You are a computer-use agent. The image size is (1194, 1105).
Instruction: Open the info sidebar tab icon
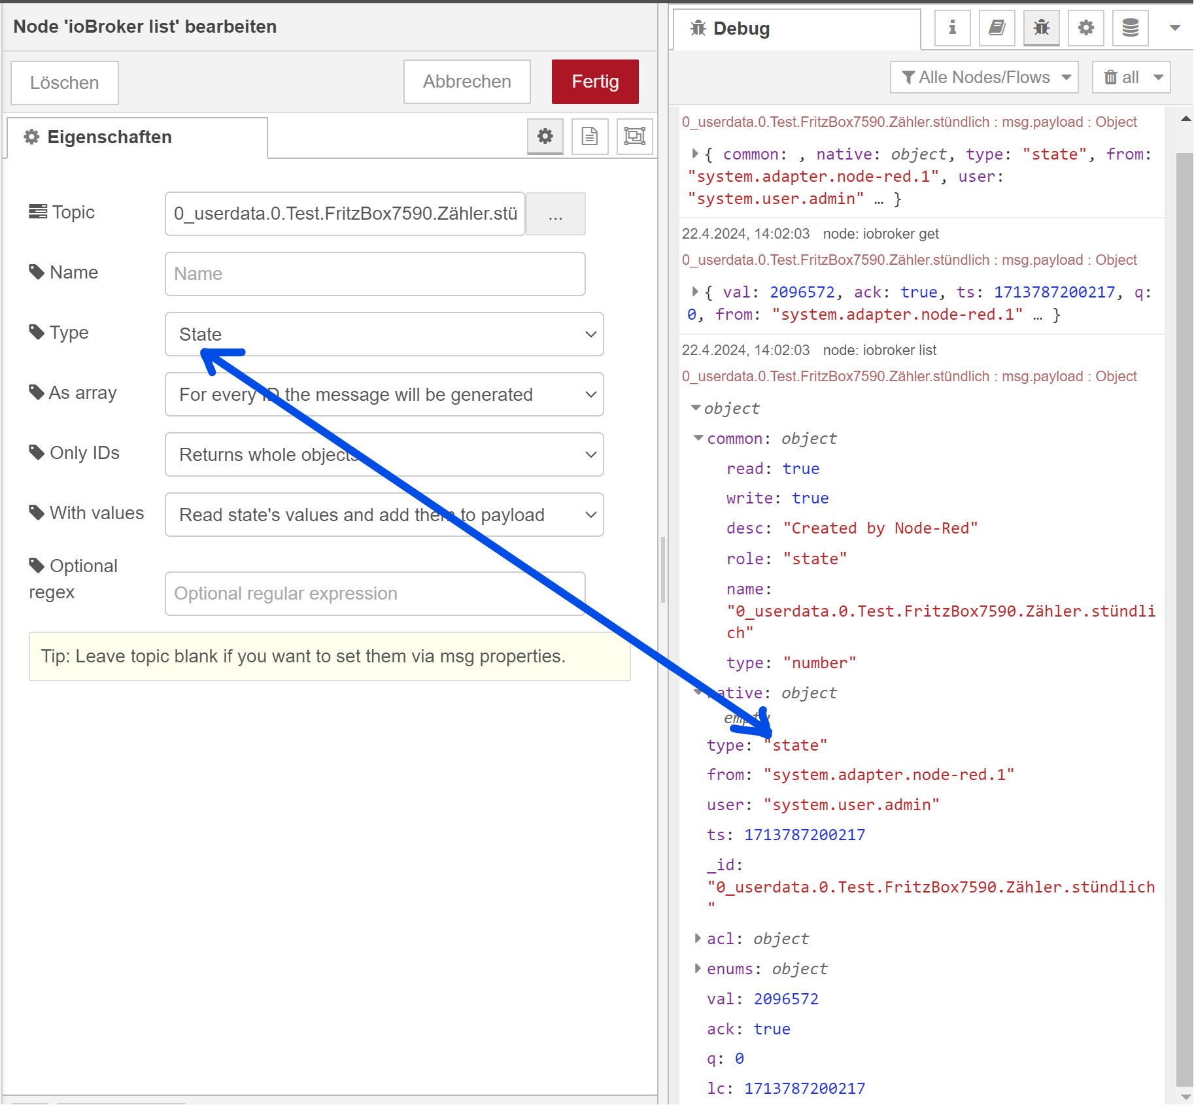point(952,28)
